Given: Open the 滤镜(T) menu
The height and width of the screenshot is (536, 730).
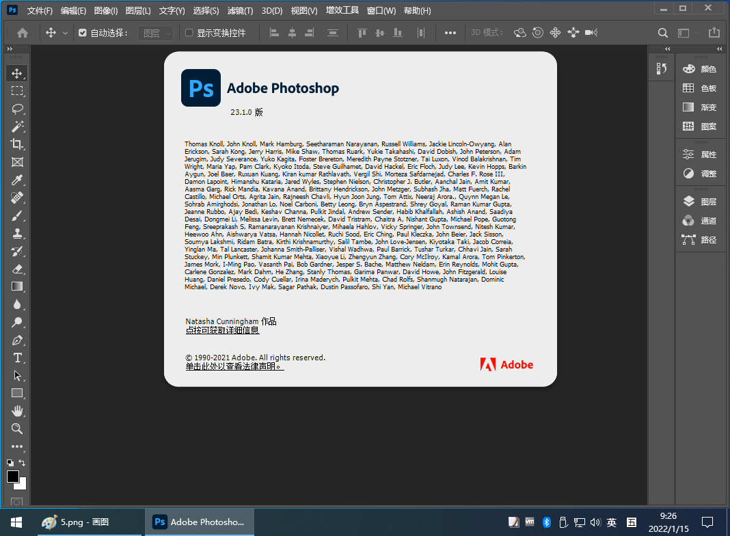Looking at the screenshot, I should [240, 11].
